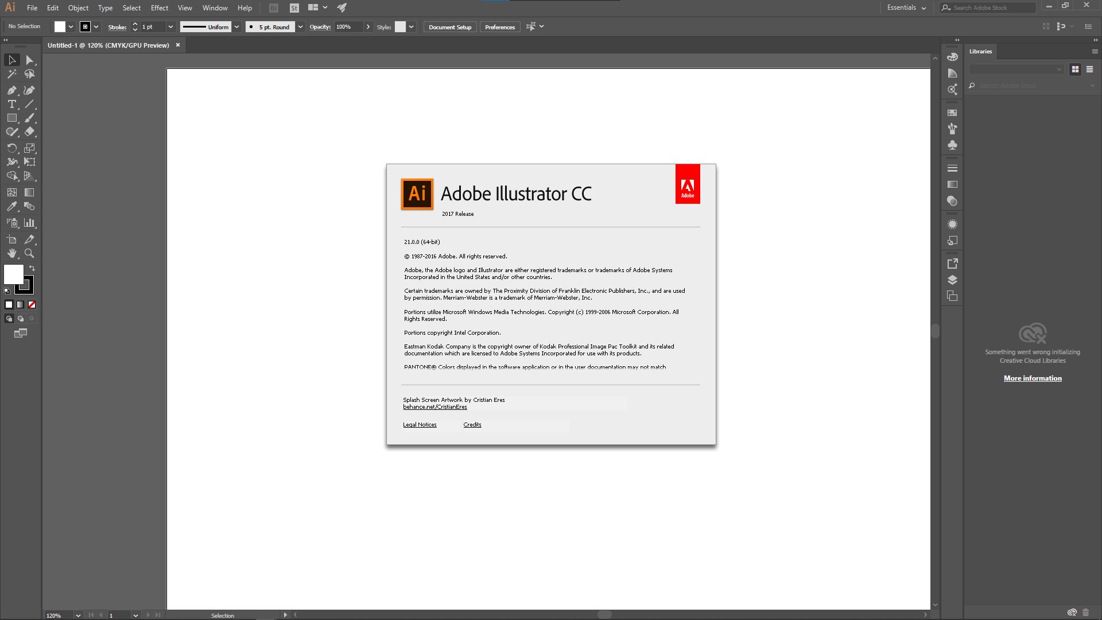Image resolution: width=1102 pixels, height=620 pixels.
Task: Click the white fill color swatch
Action: [x=13, y=274]
